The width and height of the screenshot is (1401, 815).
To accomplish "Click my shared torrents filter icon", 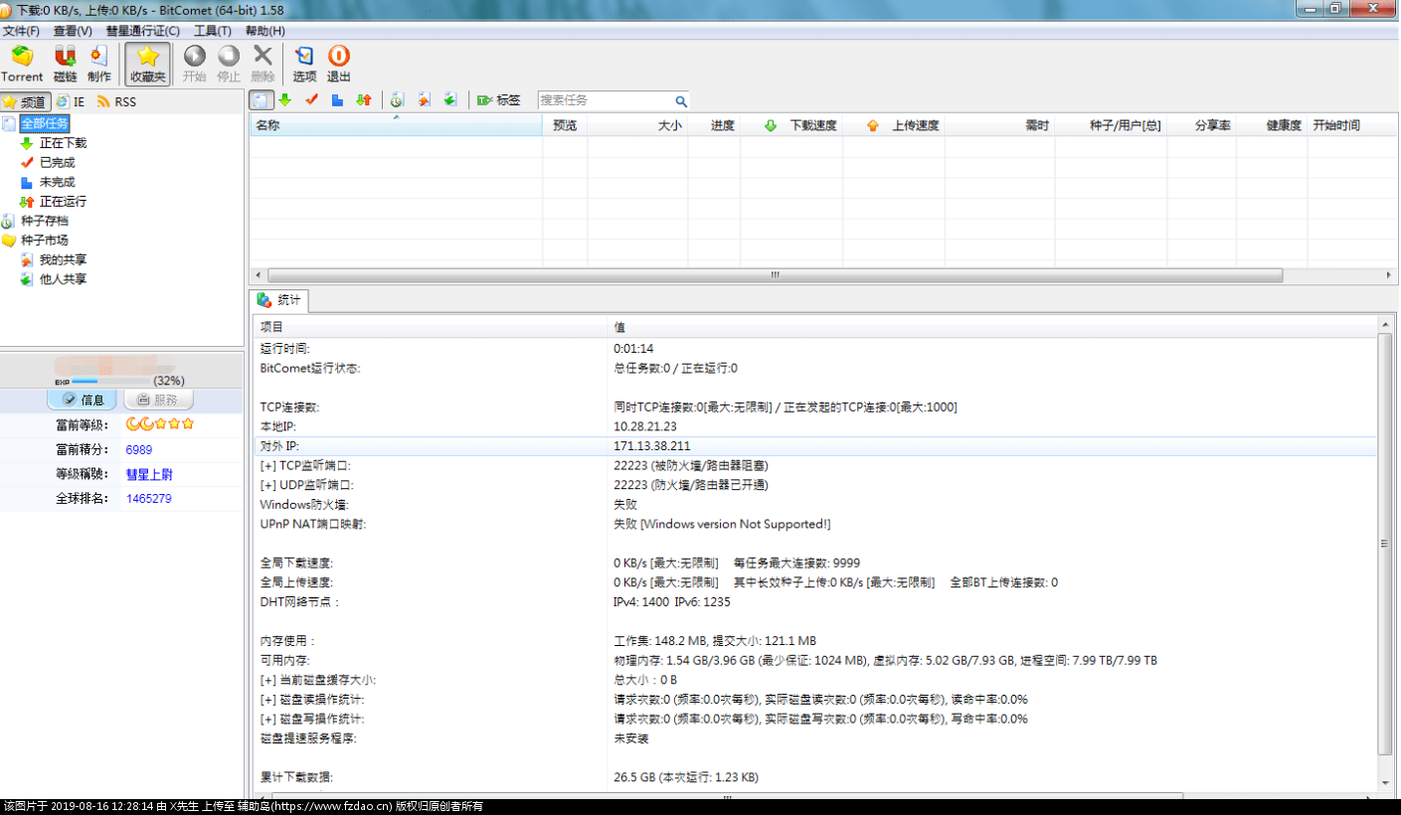I will tap(424, 100).
